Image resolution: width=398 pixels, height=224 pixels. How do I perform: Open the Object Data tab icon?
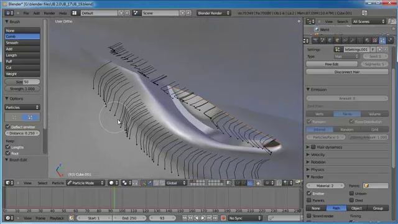tap(359, 40)
